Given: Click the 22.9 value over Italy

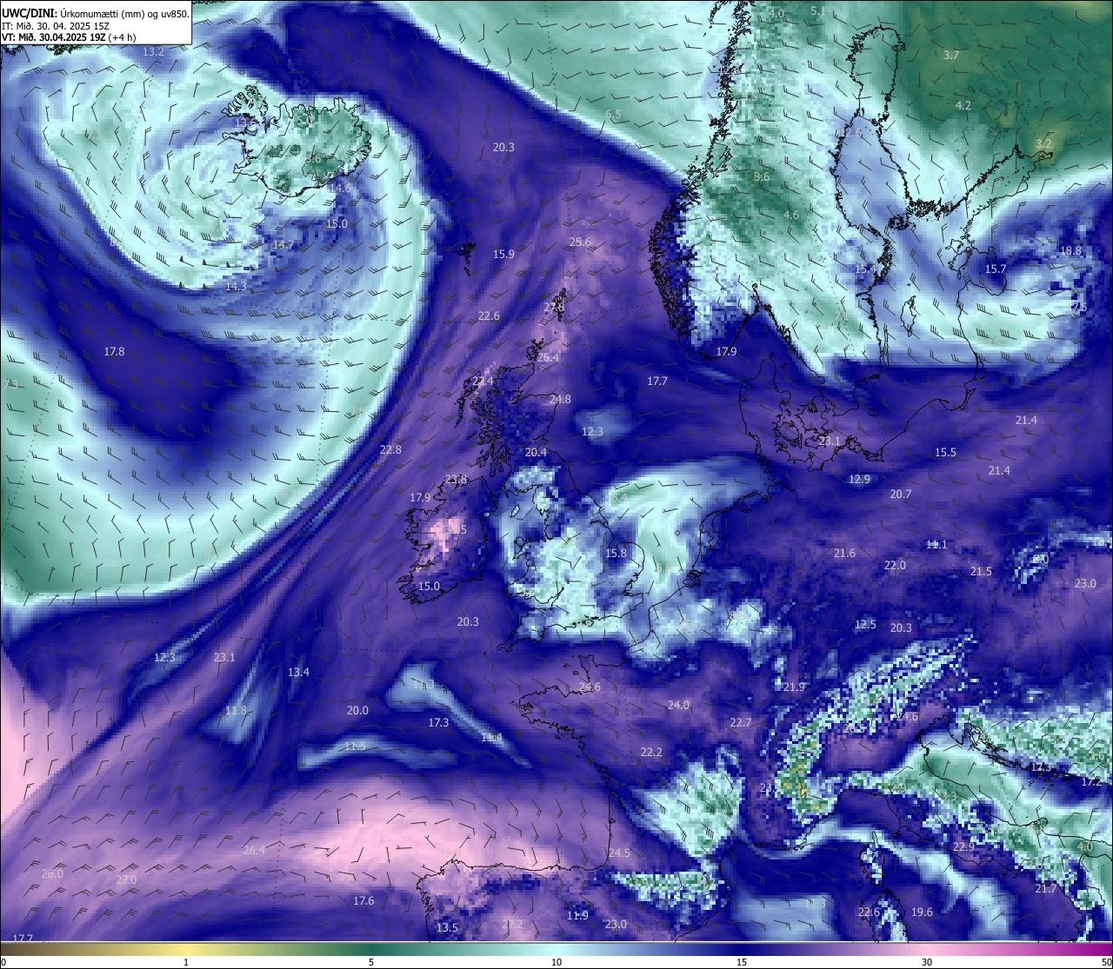Looking at the screenshot, I should (x=963, y=847).
